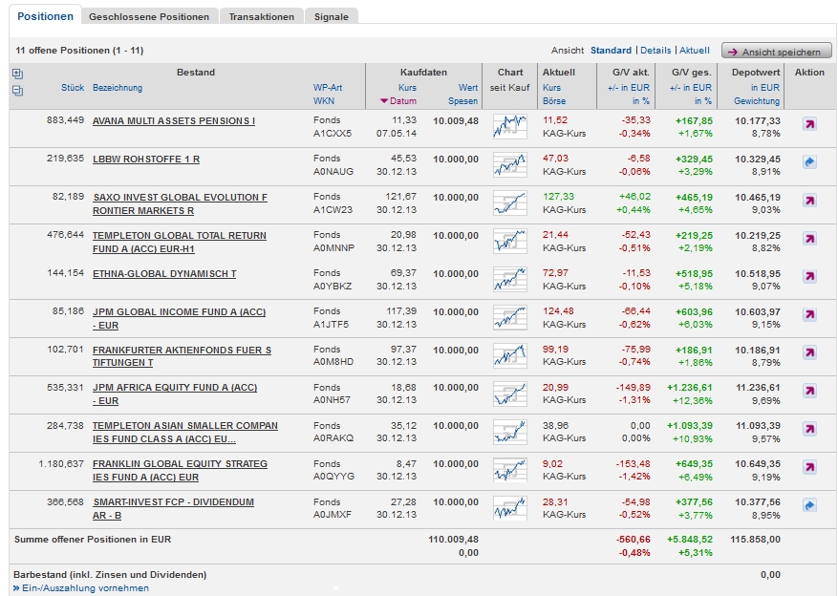
Task: Click the blue action icon for LBBW Rohstoffe
Action: [808, 162]
